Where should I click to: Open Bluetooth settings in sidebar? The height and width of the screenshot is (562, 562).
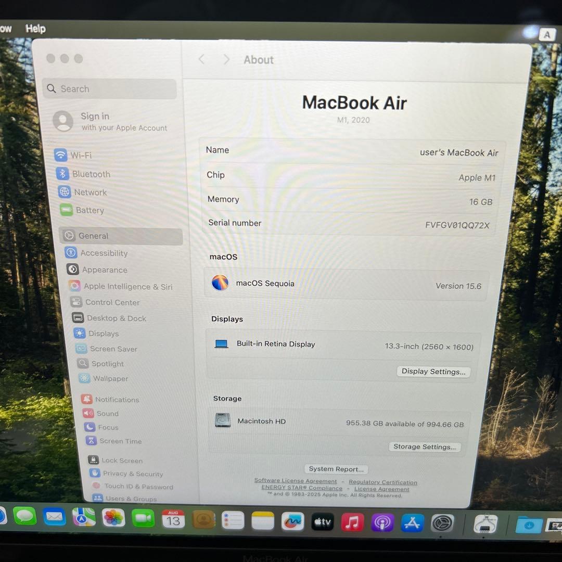(83, 174)
